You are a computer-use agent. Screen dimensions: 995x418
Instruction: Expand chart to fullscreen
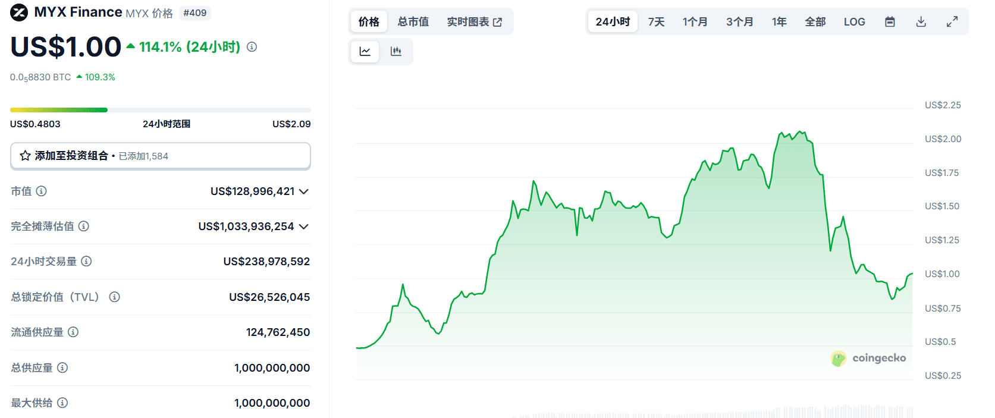pos(952,22)
